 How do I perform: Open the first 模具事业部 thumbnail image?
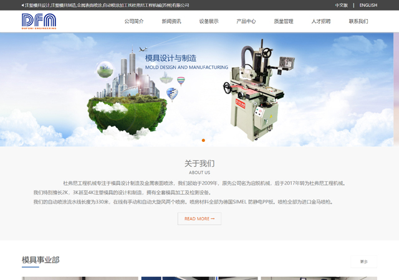click(x=80, y=278)
